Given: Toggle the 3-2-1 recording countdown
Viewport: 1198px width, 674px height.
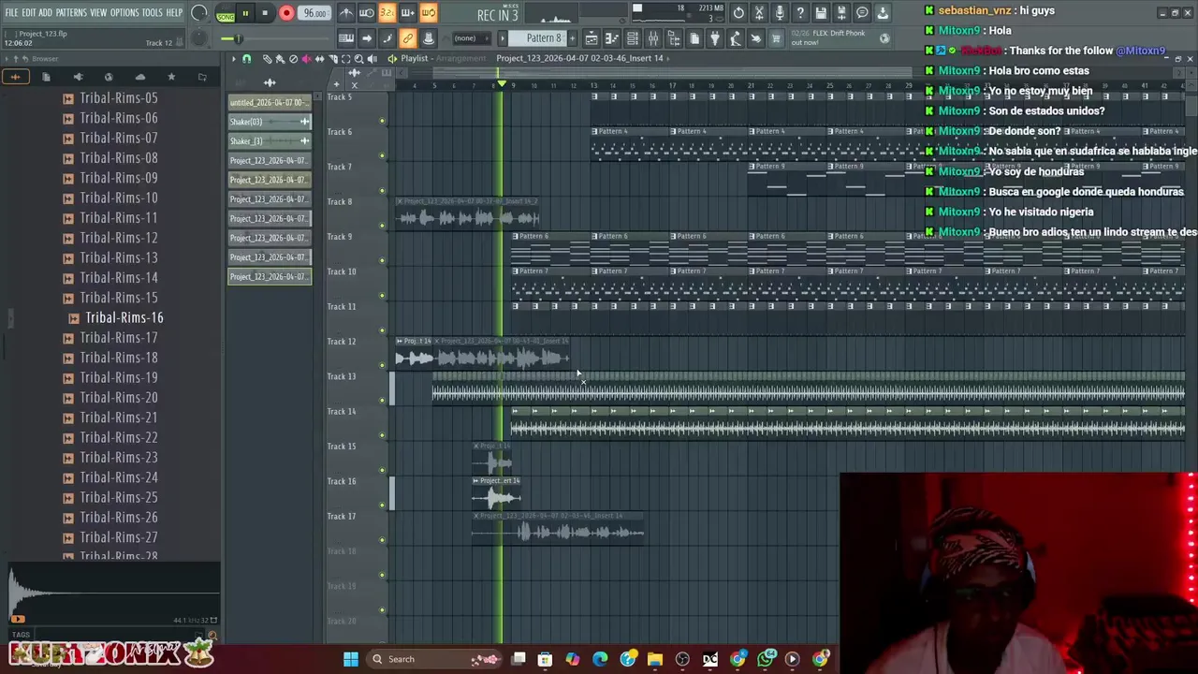Looking at the screenshot, I should pos(387,13).
